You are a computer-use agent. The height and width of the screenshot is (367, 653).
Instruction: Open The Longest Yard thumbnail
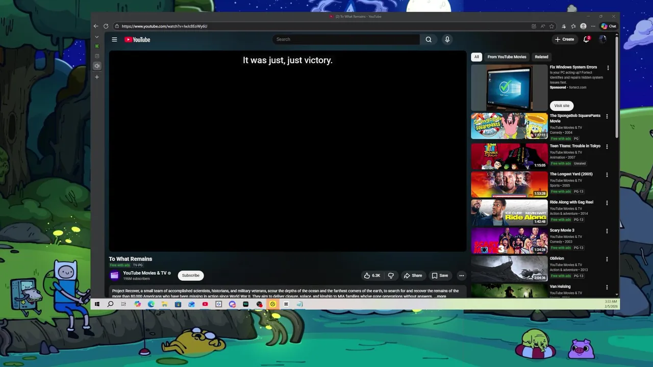coord(509,184)
